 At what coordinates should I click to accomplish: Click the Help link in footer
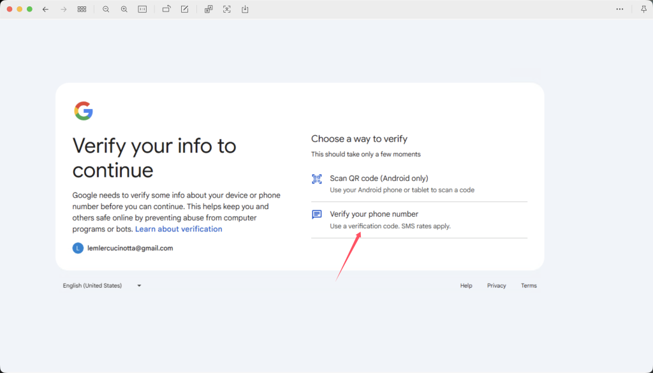pos(466,286)
